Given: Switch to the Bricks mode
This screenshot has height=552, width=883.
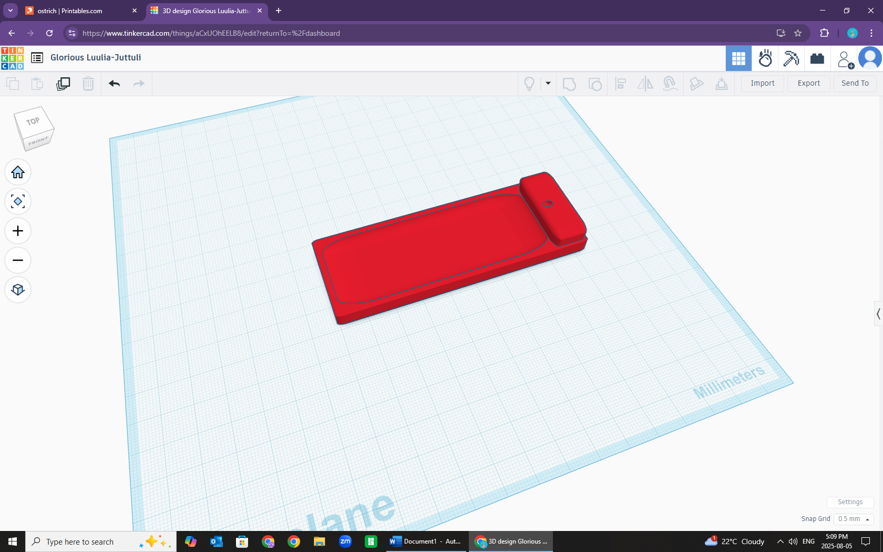Looking at the screenshot, I should pos(817,58).
